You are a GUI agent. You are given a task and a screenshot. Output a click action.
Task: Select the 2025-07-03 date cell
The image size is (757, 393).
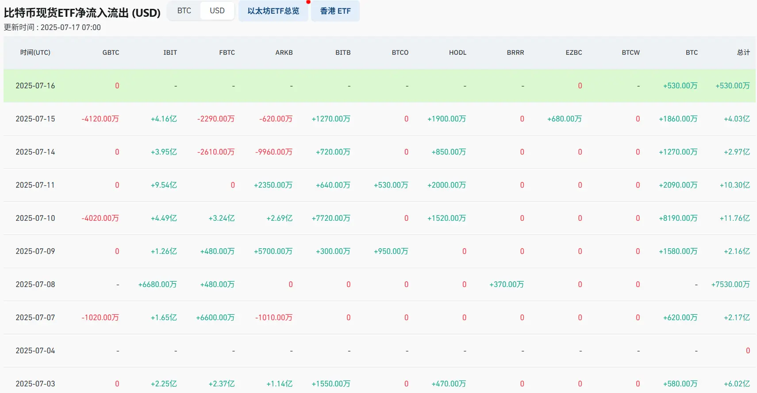tap(35, 384)
